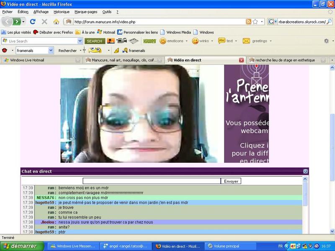Click the Stop loading icon
The width and height of the screenshot is (335, 251).
click(44, 21)
